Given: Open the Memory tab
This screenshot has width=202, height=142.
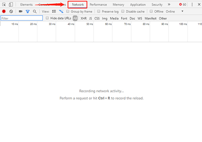Looking at the screenshot, I should [118, 5].
